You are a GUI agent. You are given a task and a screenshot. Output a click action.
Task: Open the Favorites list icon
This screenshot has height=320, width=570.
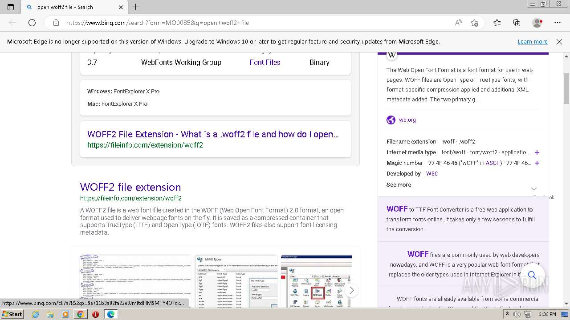point(497,23)
